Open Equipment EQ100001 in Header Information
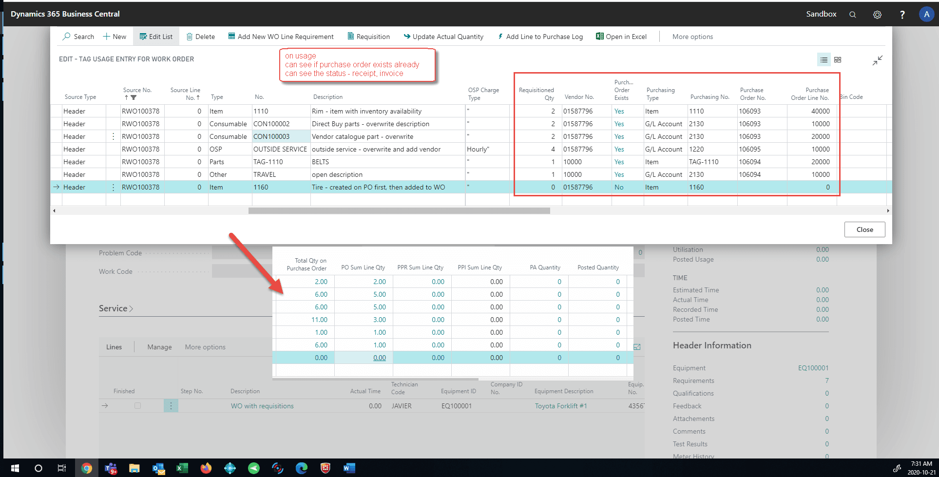Image resolution: width=939 pixels, height=477 pixels. (813, 368)
